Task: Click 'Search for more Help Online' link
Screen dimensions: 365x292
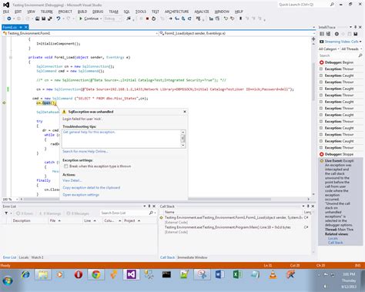Action: [85, 151]
